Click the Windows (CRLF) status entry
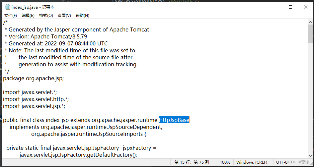This screenshot has height=167, width=314. click(252, 162)
